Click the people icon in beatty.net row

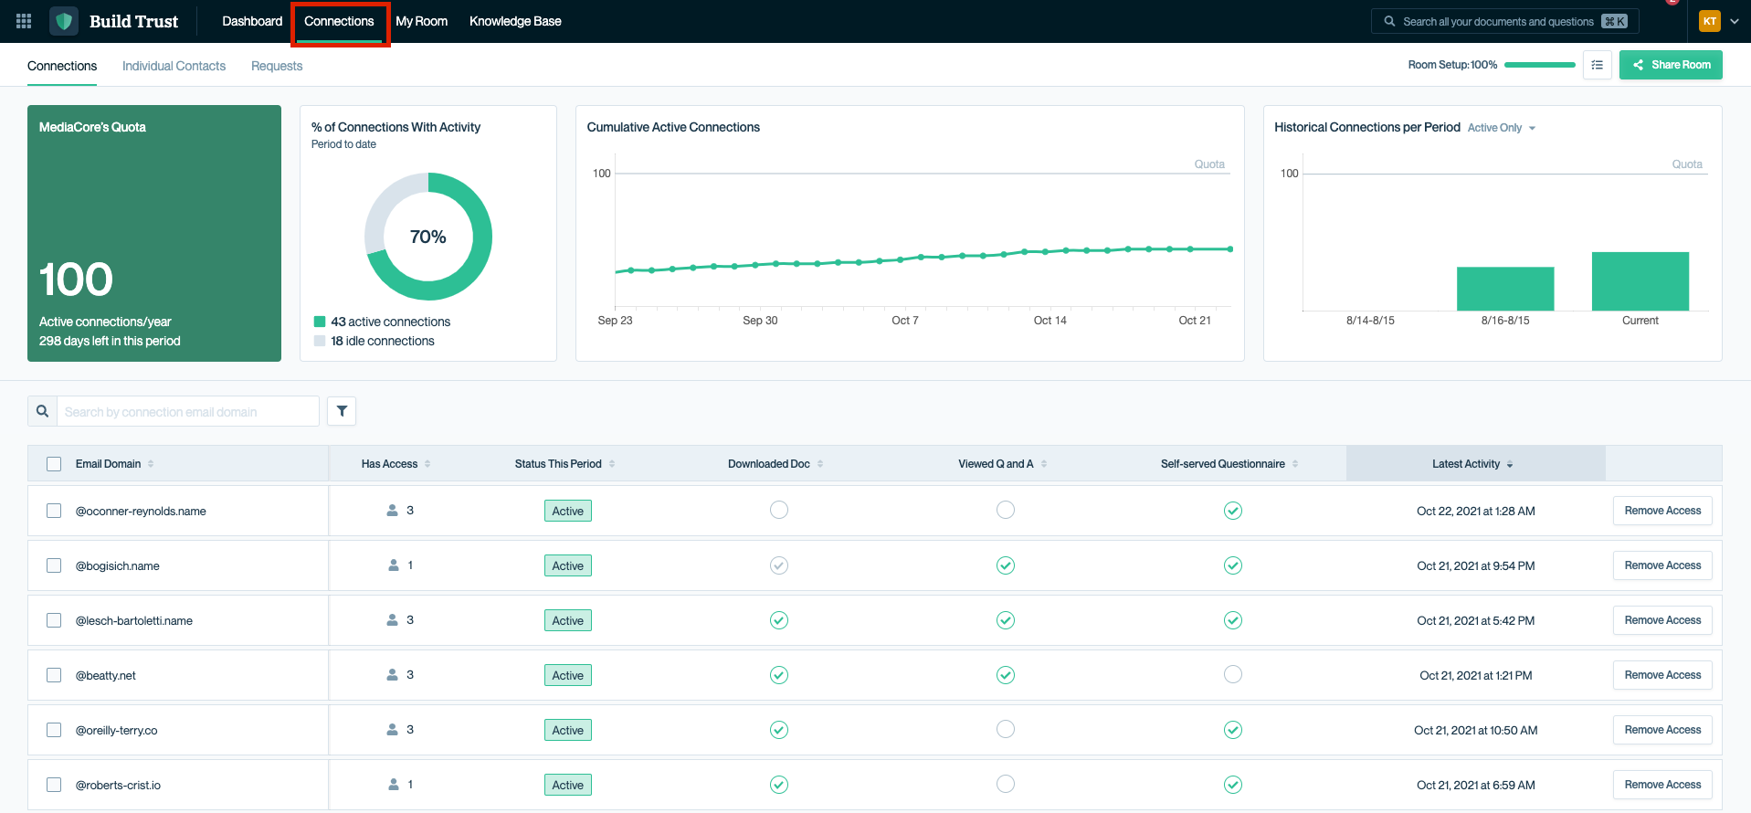pos(392,675)
